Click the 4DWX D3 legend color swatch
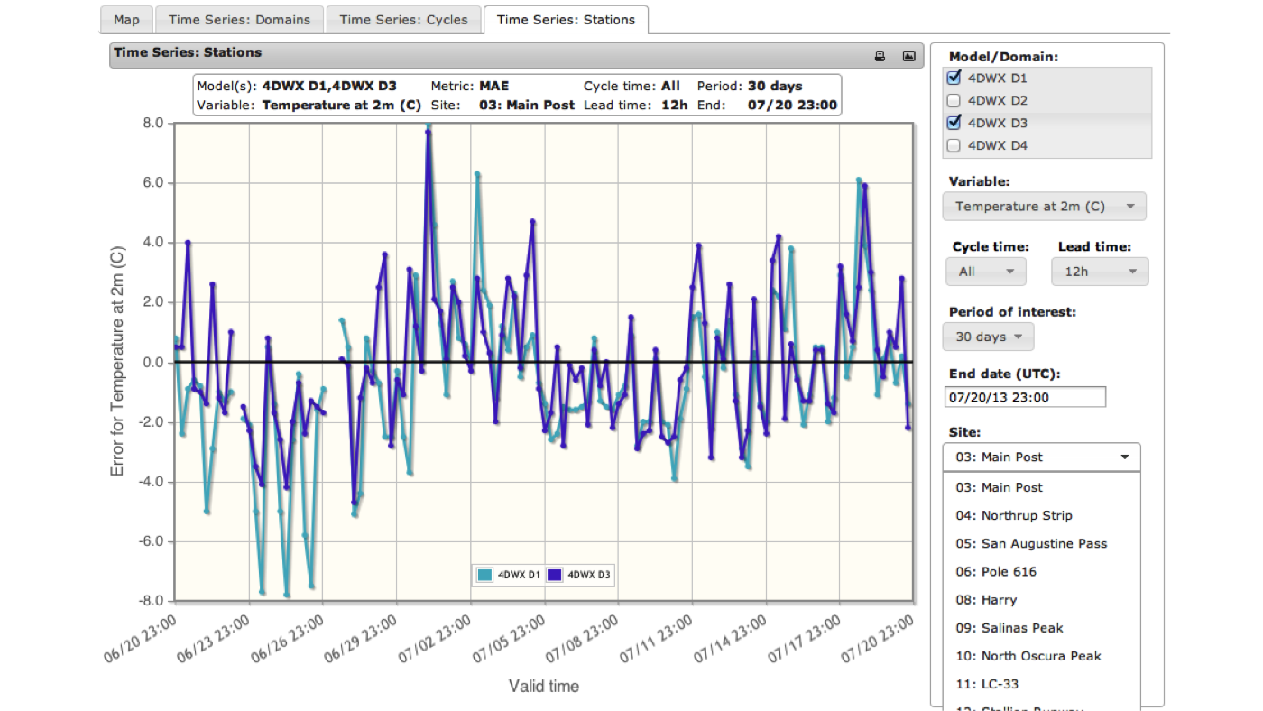The image size is (1263, 711). [x=555, y=575]
